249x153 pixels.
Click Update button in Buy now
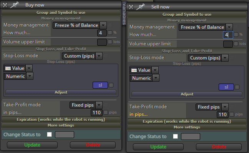pyautogui.click(x=32, y=145)
